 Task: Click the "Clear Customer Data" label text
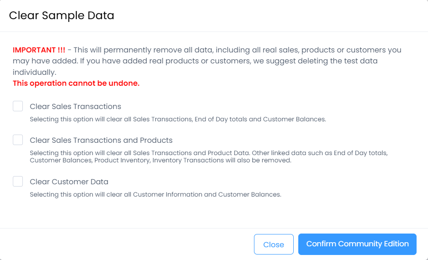(x=69, y=182)
